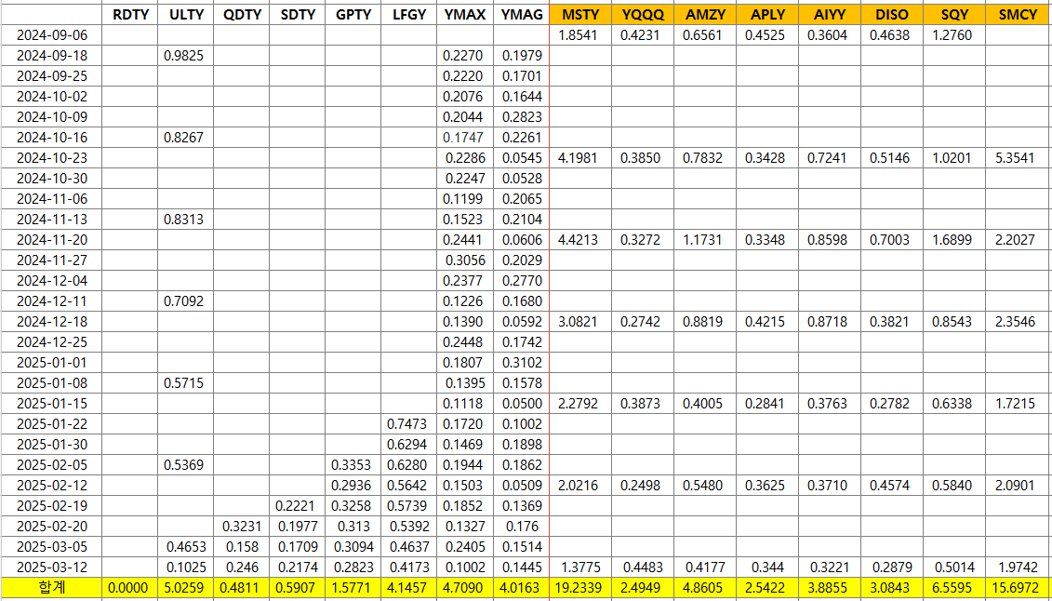The width and height of the screenshot is (1052, 601).
Task: Click the 2025-03-12 date cell
Action: [52, 567]
